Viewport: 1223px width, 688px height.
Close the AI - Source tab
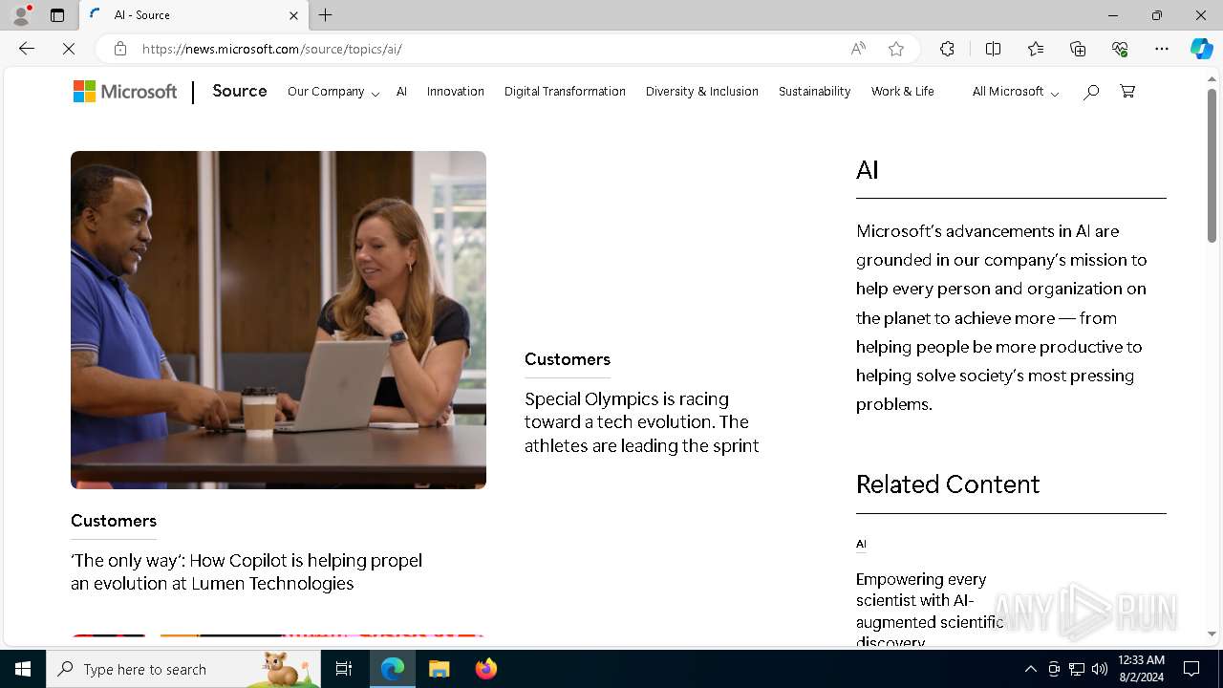tap(294, 15)
